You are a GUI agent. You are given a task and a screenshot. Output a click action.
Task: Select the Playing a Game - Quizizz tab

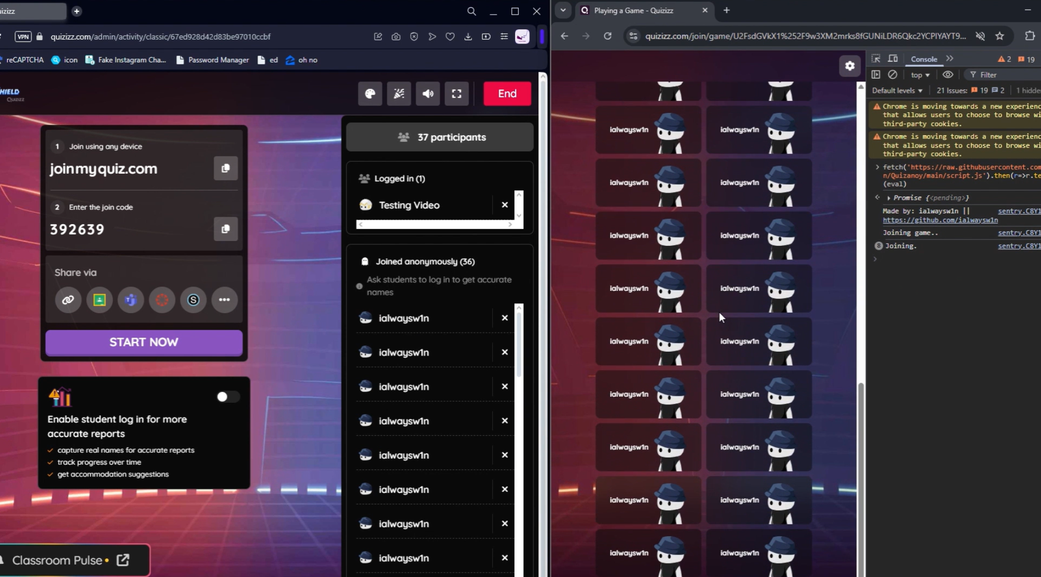coord(635,10)
